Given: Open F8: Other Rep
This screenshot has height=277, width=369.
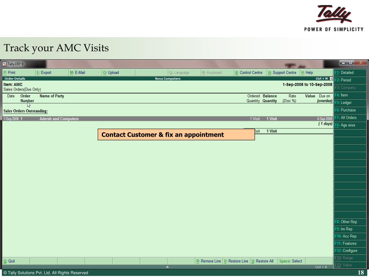Looking at the screenshot, I should pos(350,222).
